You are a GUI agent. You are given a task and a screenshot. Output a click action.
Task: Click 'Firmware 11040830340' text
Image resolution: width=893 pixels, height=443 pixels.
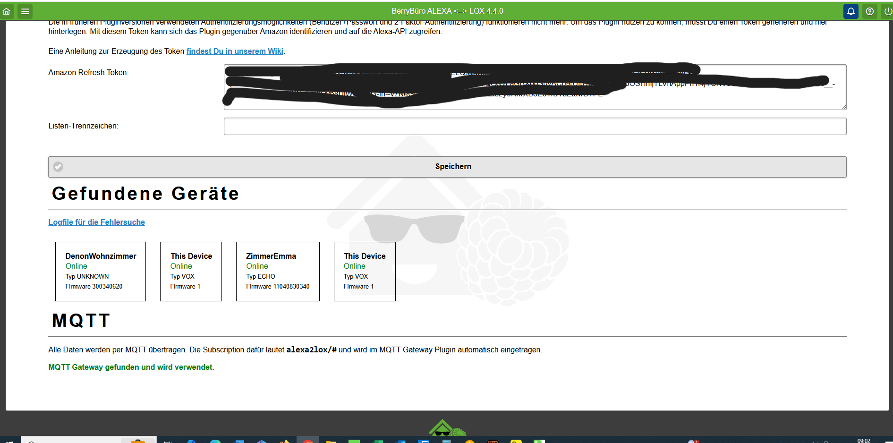click(278, 287)
